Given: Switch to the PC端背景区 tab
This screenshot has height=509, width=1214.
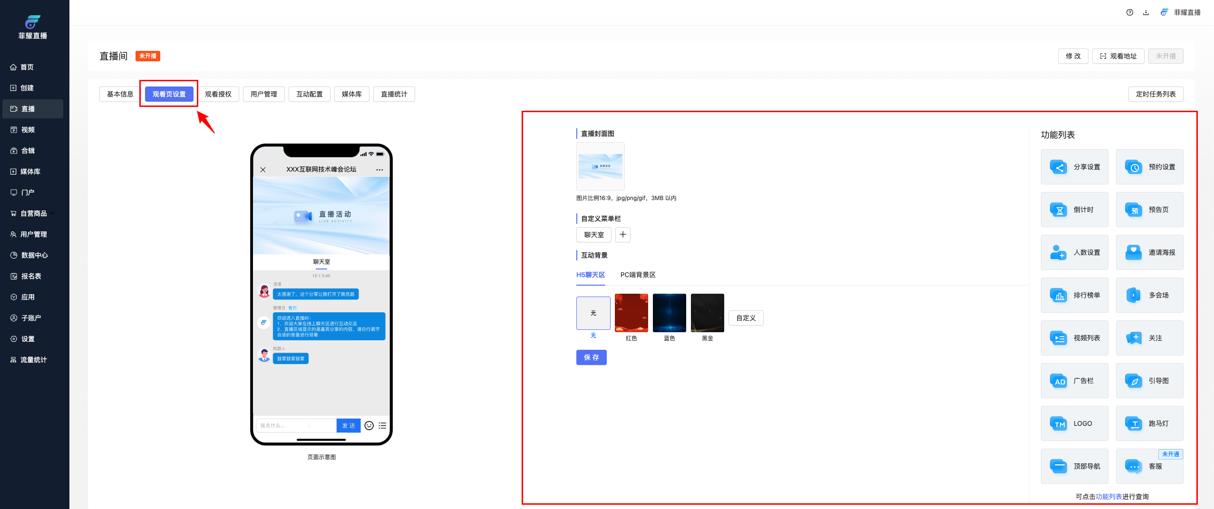Looking at the screenshot, I should (638, 275).
